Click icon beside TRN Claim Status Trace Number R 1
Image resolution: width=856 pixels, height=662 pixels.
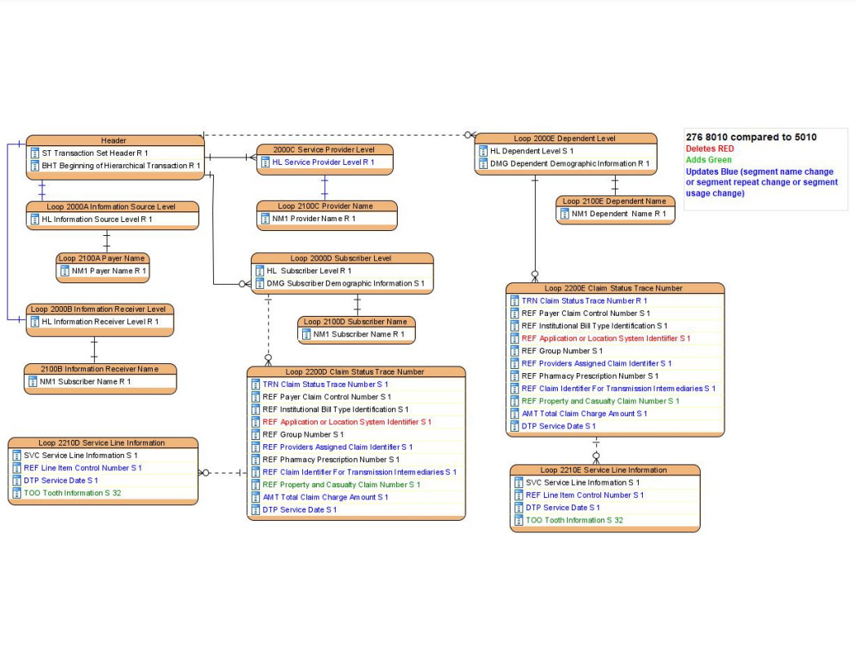click(x=515, y=300)
